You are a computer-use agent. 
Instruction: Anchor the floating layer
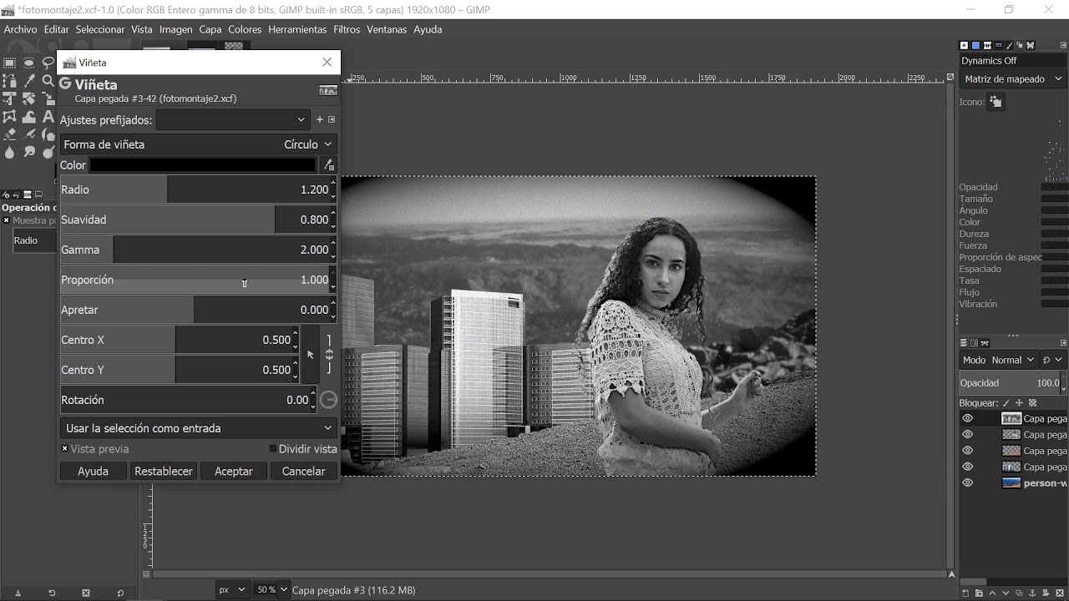(1032, 593)
